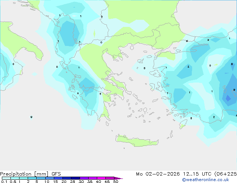
Task: Click the 20–25 mm legend color box
Action: tap(67, 178)
